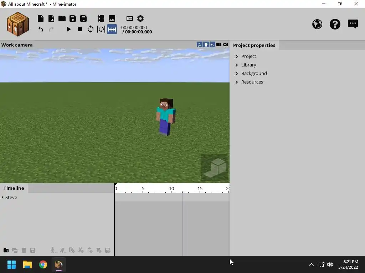The image size is (365, 273).
Task: Click the Work camera view label
Action: tap(17, 45)
